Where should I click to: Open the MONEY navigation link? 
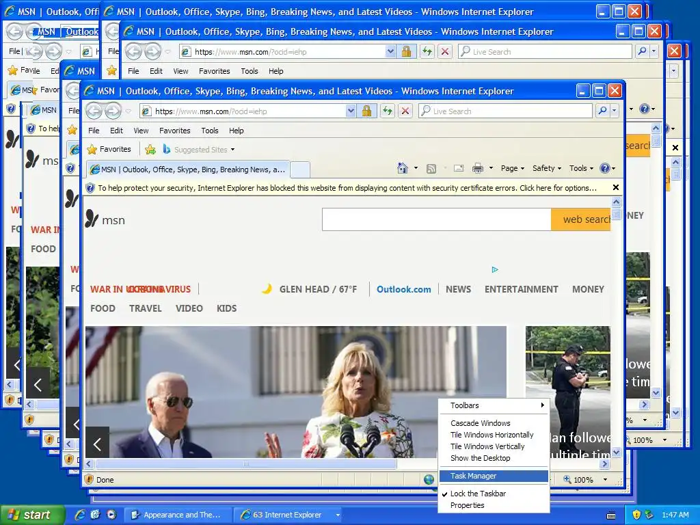(588, 289)
